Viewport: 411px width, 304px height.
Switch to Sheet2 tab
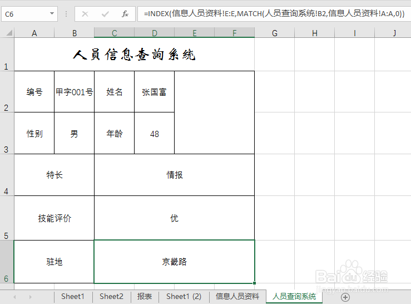tap(111, 297)
